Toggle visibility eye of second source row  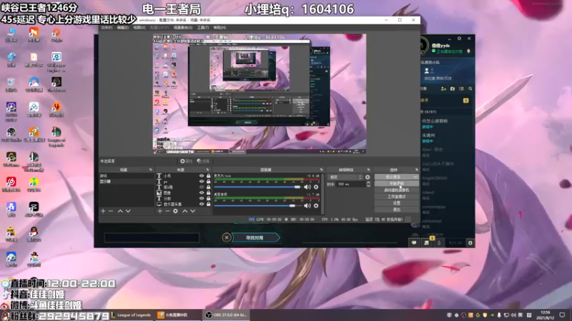click(202, 181)
